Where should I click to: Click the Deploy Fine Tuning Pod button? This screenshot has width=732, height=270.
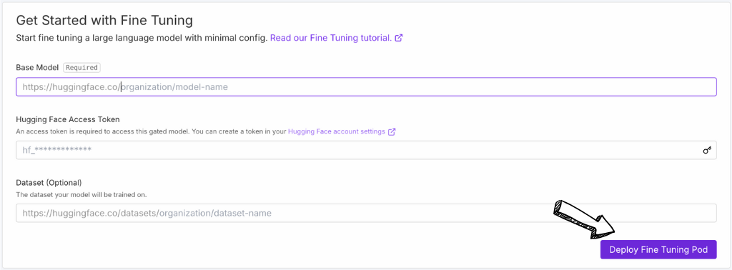coord(658,249)
